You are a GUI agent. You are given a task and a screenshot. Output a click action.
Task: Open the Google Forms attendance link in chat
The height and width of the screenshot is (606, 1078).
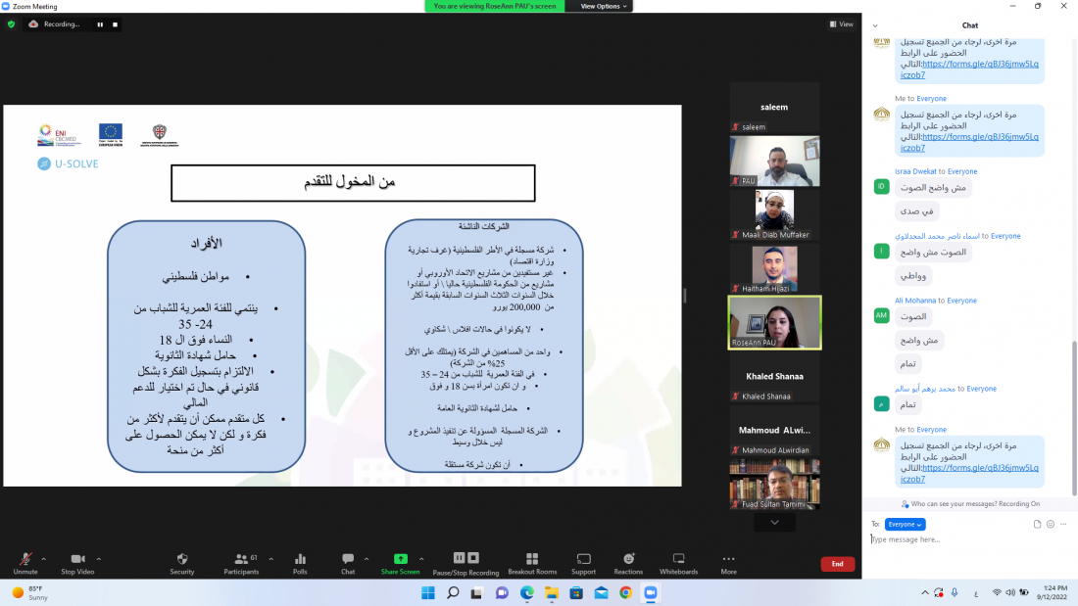click(970, 468)
